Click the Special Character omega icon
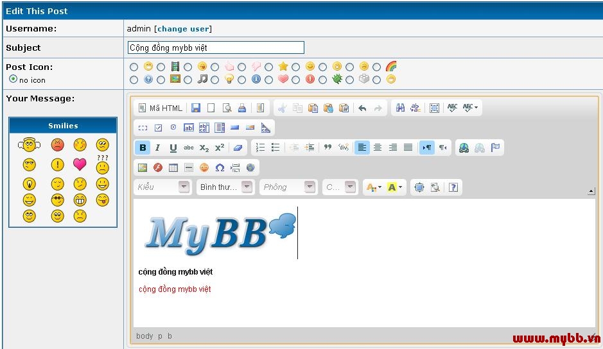 point(220,167)
